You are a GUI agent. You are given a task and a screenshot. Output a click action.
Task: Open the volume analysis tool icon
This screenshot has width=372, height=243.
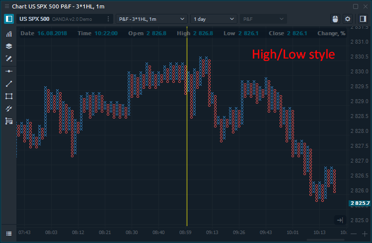tap(8, 121)
